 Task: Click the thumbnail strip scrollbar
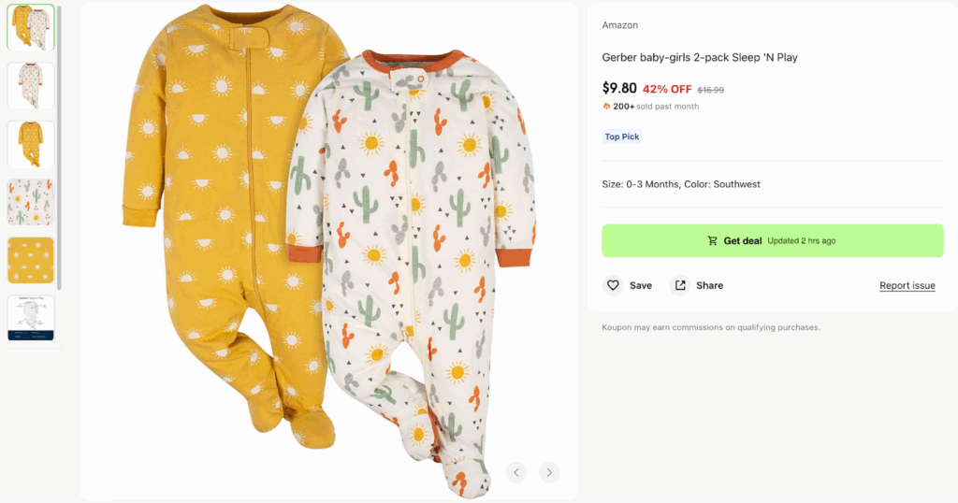click(60, 140)
